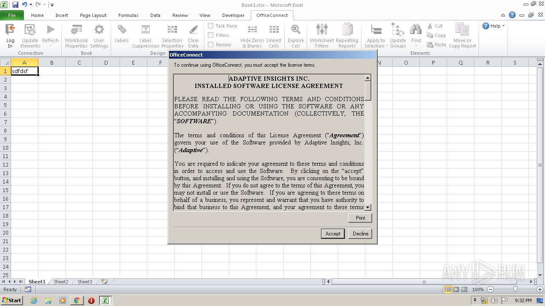
Task: Toggle the Review checkbox in ribbon
Action: [211, 45]
